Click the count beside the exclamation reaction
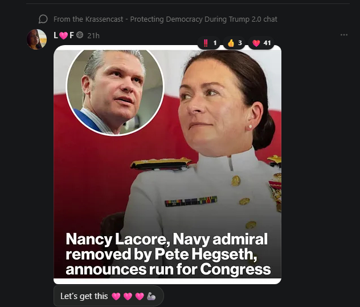360x307 pixels. pyautogui.click(x=215, y=43)
